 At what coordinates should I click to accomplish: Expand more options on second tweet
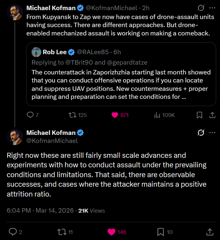tap(212, 133)
